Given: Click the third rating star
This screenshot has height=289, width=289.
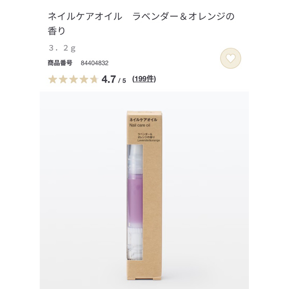Looking at the screenshot, I should (x=73, y=79).
